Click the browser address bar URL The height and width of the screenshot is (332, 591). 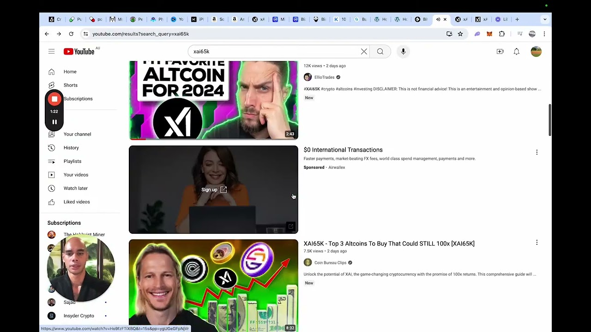click(x=140, y=34)
